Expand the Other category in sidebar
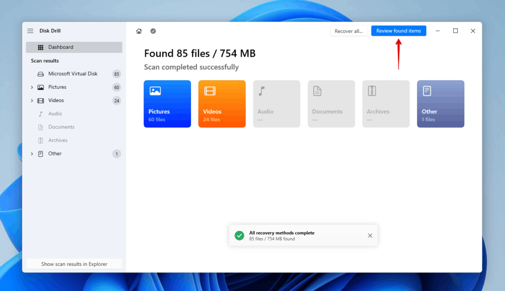The height and width of the screenshot is (291, 505). (x=32, y=154)
